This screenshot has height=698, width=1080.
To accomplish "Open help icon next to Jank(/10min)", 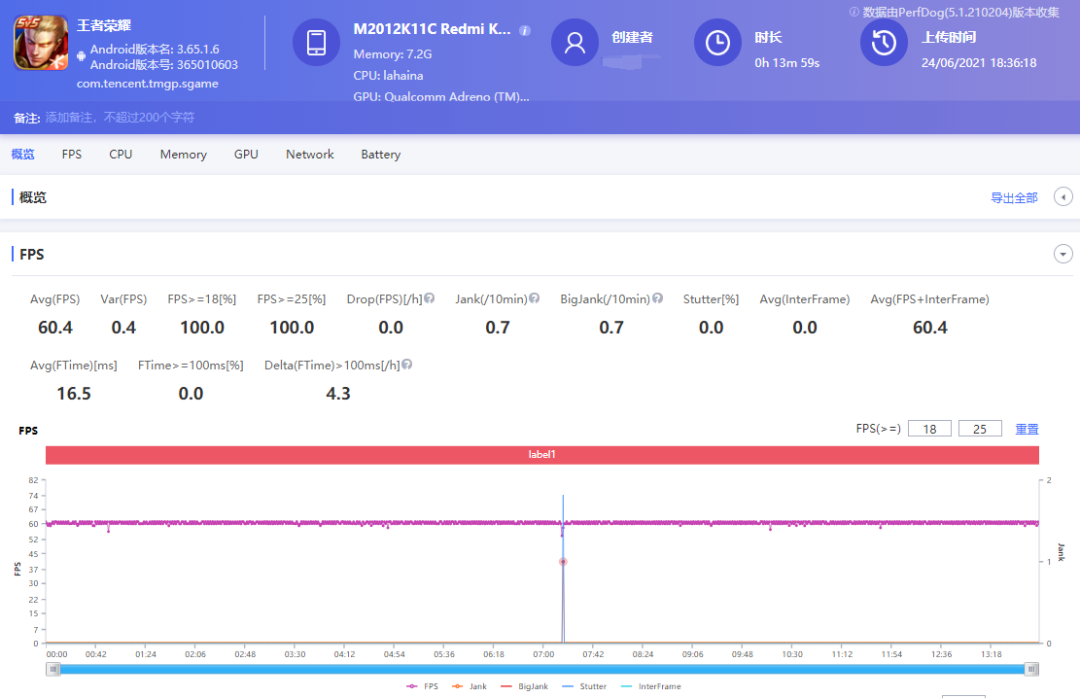I will tap(534, 298).
